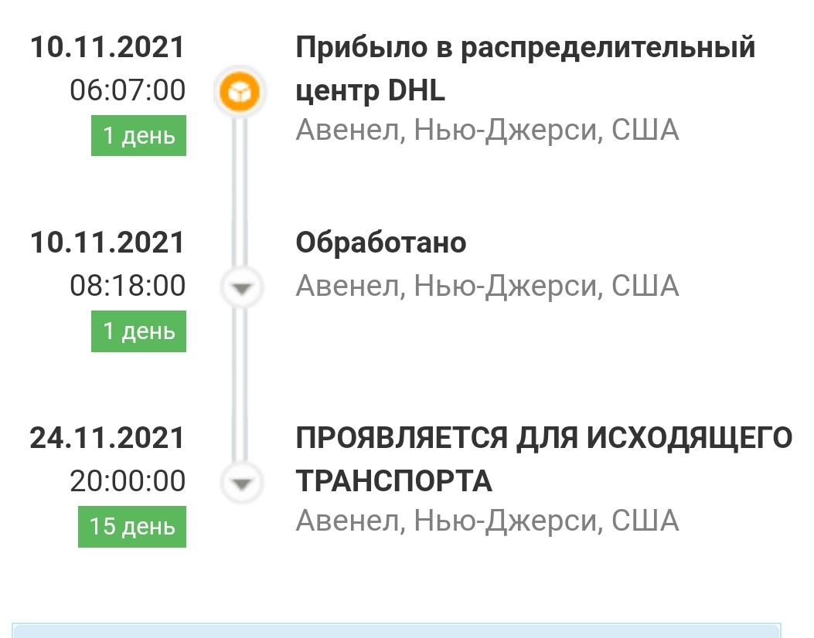Click '1 день' badge under 08:18:00
This screenshot has width=814, height=638.
(x=139, y=331)
